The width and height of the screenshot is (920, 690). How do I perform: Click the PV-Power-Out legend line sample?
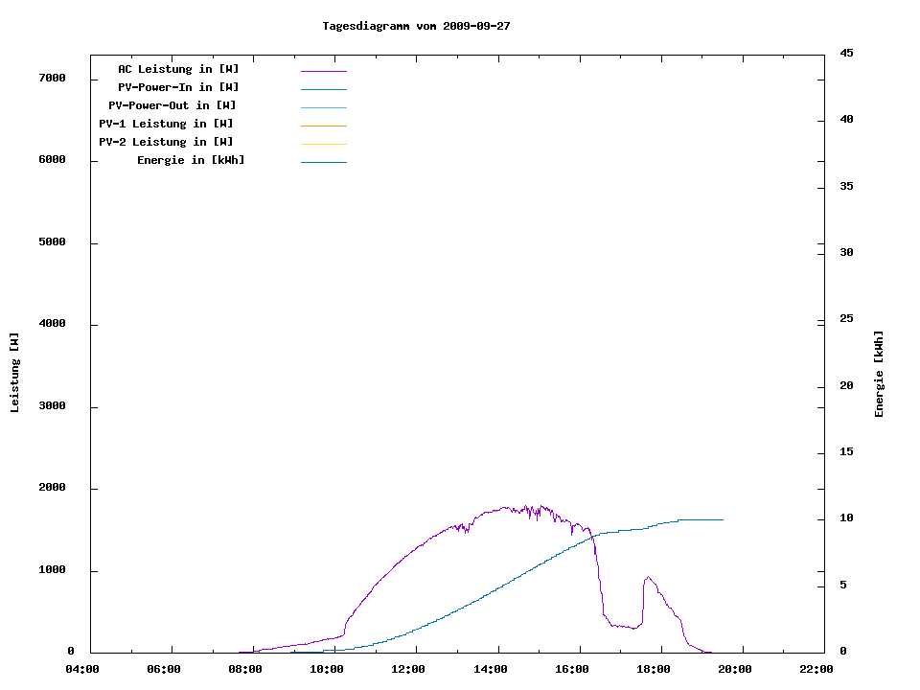(323, 107)
